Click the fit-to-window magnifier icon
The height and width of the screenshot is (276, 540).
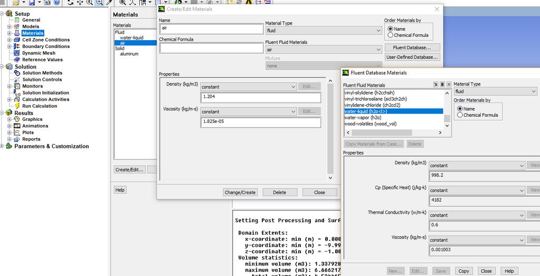coord(122,3)
